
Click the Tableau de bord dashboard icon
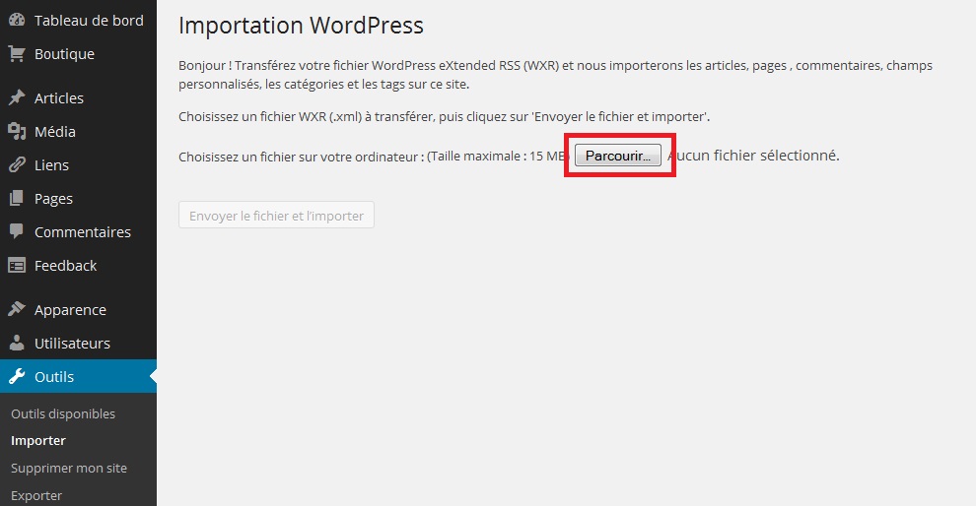[17, 21]
